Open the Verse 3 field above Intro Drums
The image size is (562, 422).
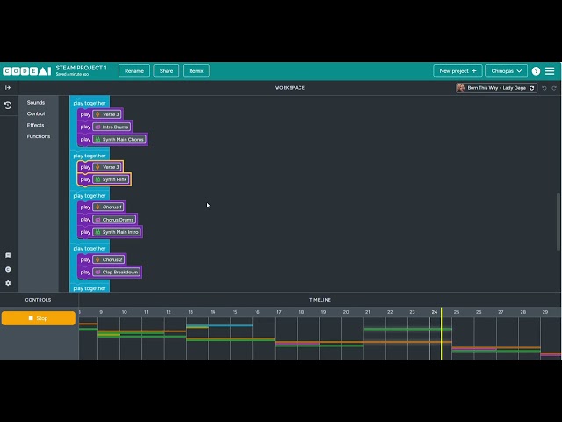107,114
